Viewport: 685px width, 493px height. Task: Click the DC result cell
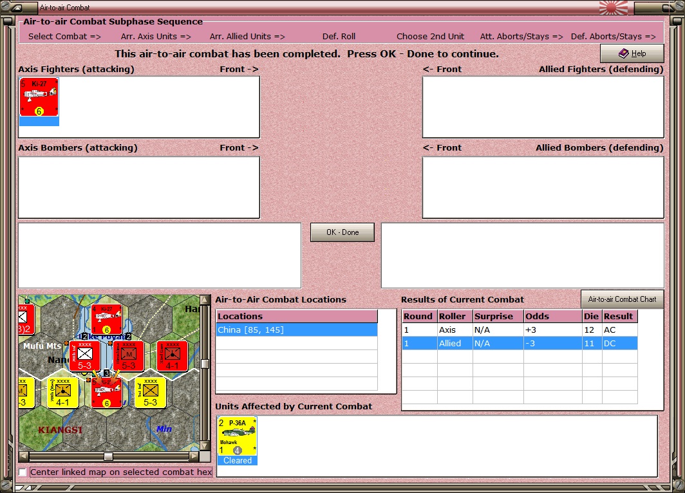(x=620, y=343)
